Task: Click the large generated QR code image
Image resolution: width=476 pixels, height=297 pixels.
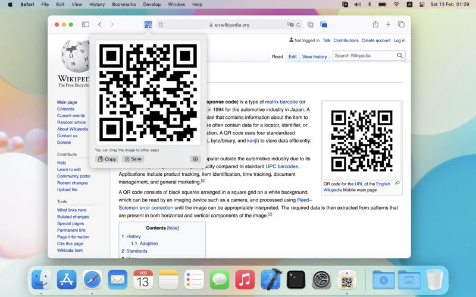Action: click(x=148, y=93)
